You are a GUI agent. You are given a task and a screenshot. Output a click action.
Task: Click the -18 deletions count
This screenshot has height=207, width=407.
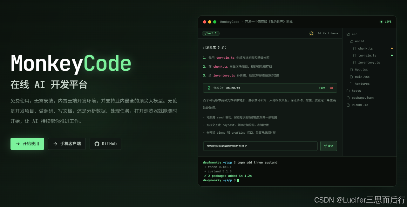(330, 88)
